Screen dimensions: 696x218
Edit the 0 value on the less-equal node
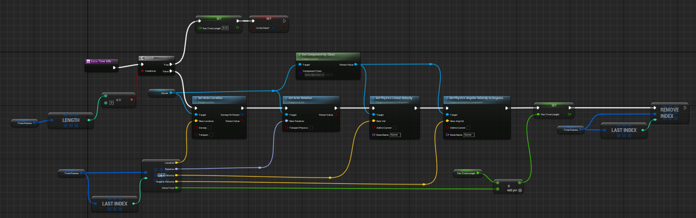[x=111, y=103]
